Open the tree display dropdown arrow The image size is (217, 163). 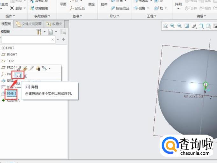pos(56,32)
